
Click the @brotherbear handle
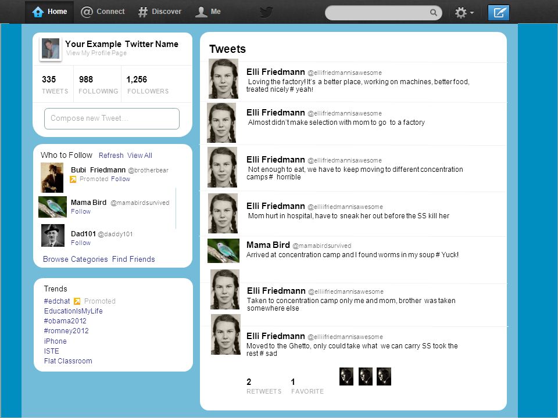click(148, 170)
